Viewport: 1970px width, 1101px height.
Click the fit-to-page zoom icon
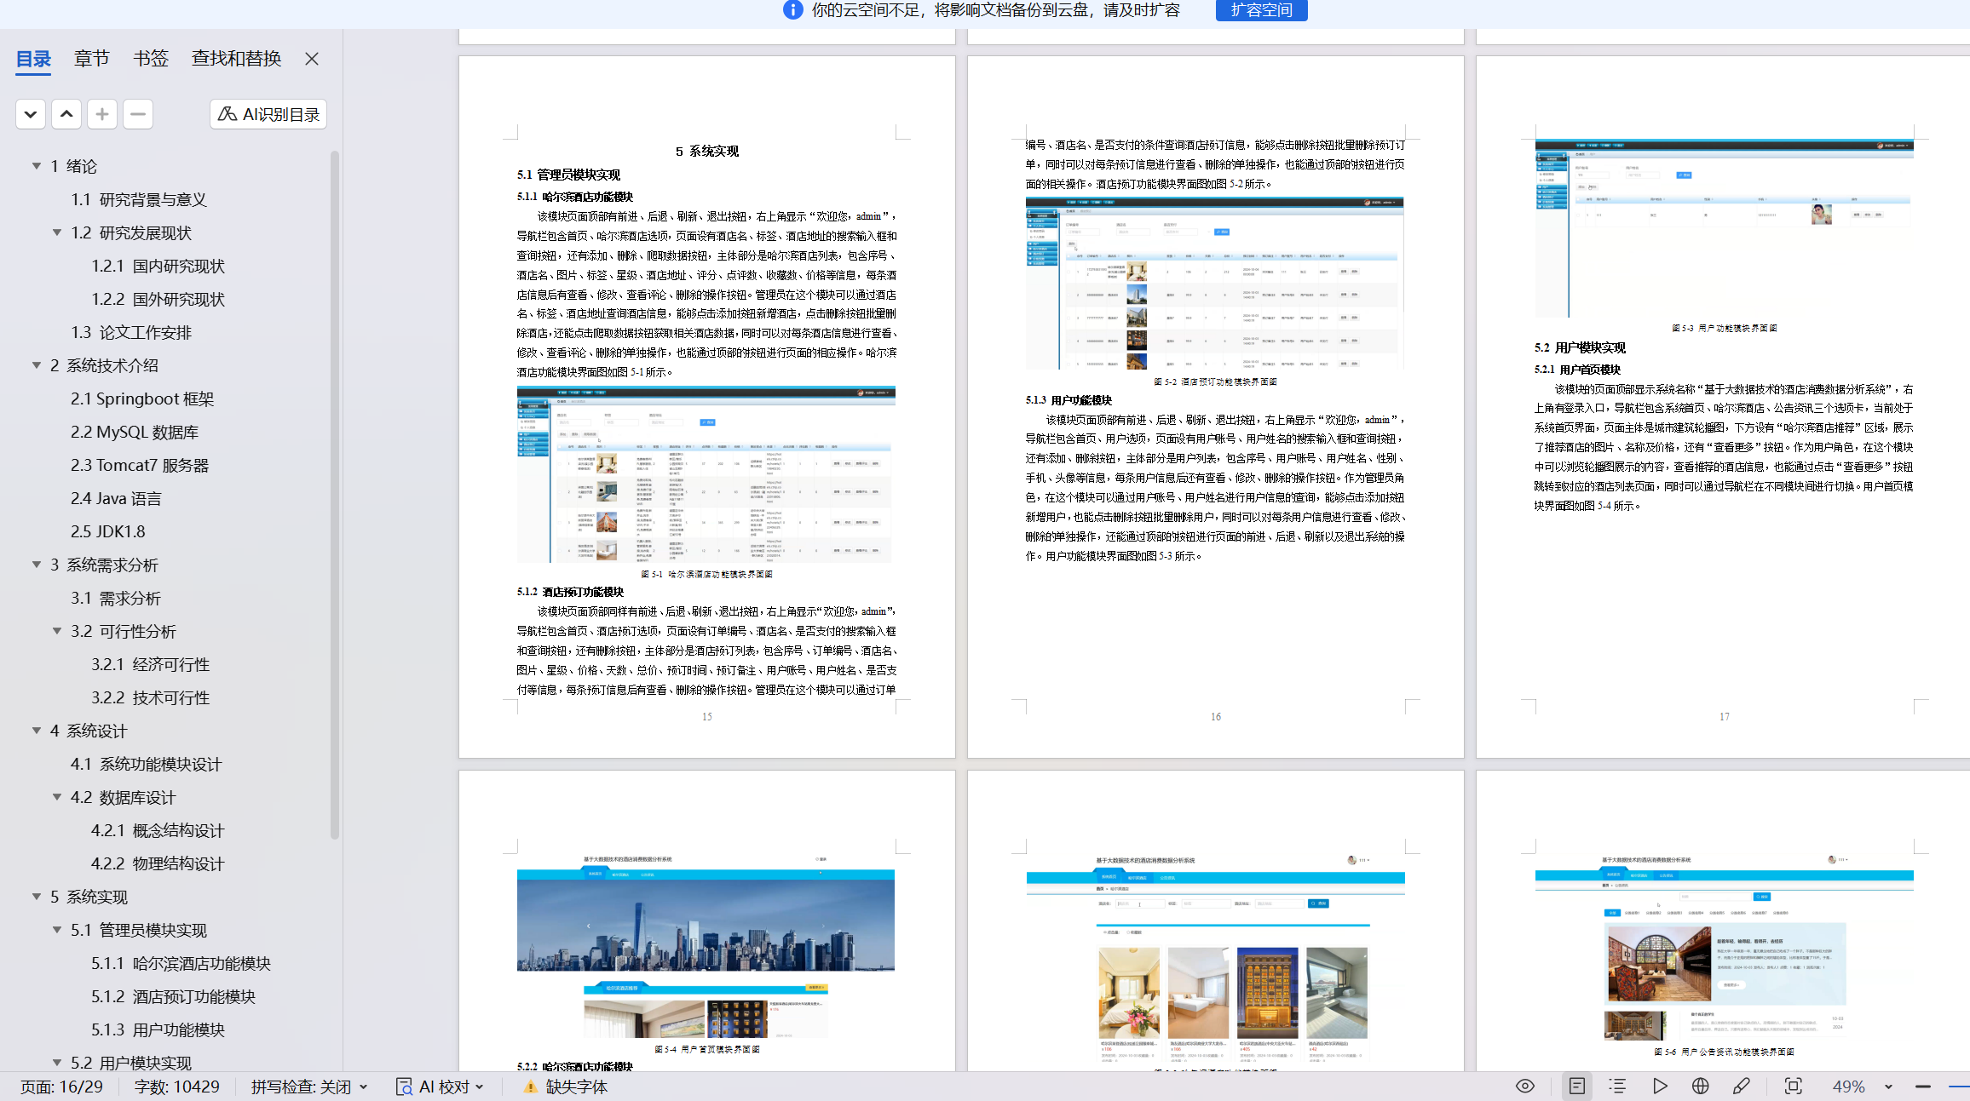(1794, 1087)
